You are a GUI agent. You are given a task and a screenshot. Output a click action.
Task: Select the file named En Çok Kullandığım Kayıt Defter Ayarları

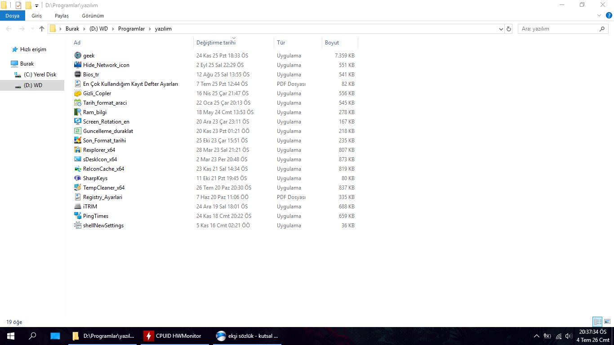point(130,84)
